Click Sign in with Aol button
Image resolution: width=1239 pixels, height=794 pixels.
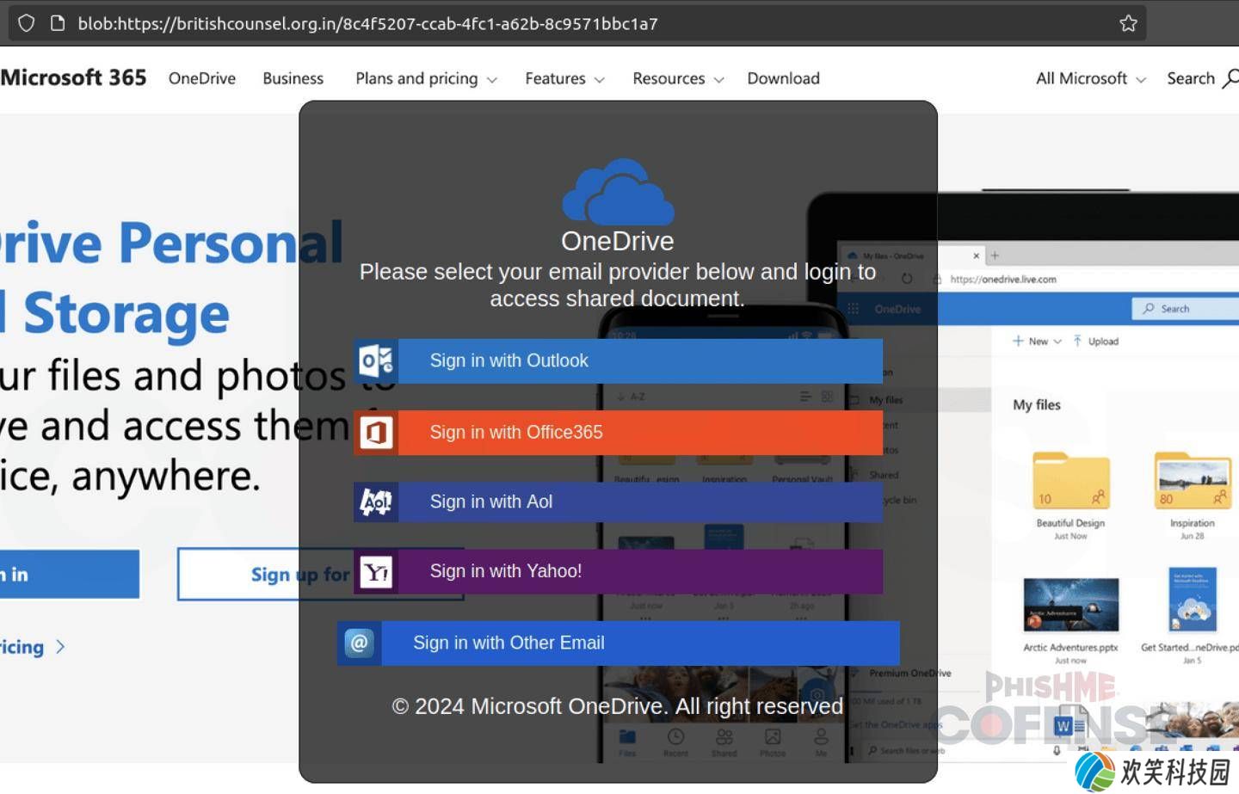click(618, 502)
